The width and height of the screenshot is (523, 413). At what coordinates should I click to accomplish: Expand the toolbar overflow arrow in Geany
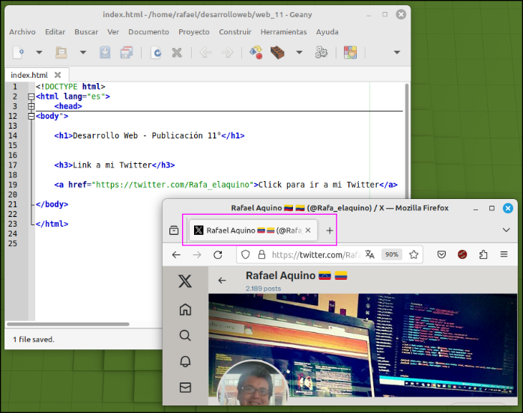coord(397,52)
